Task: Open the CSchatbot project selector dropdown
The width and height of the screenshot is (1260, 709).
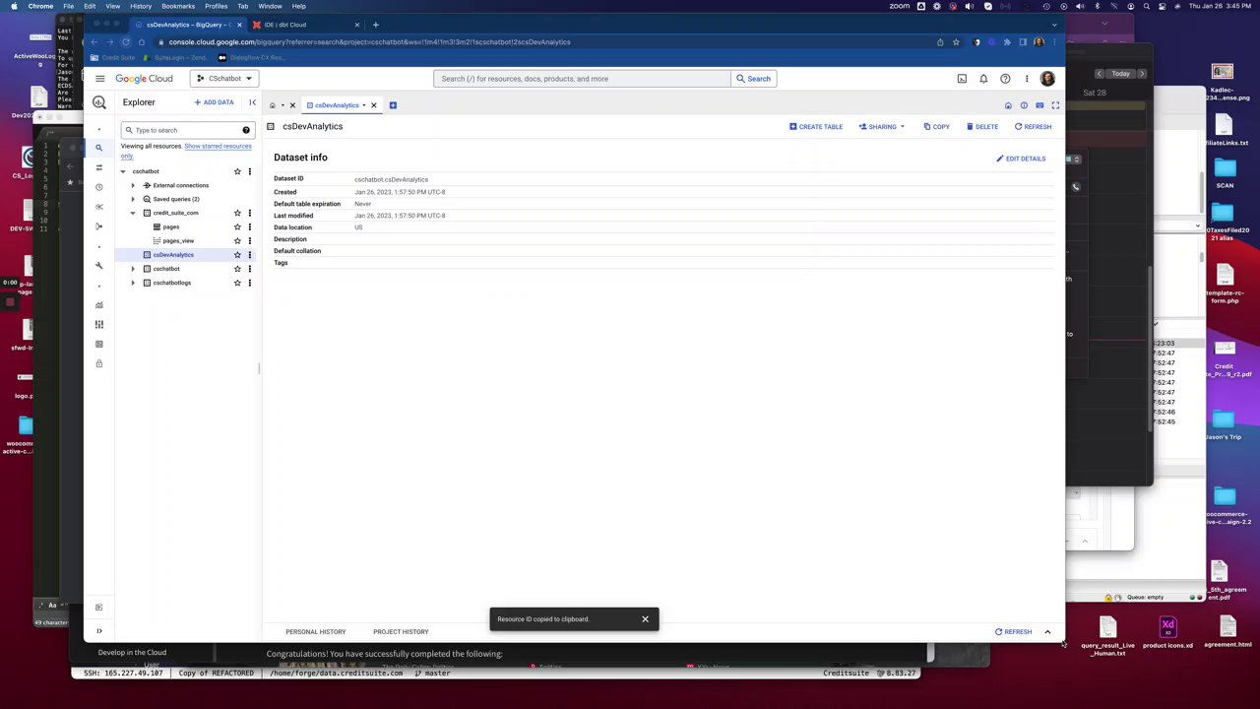Action: coord(224,79)
